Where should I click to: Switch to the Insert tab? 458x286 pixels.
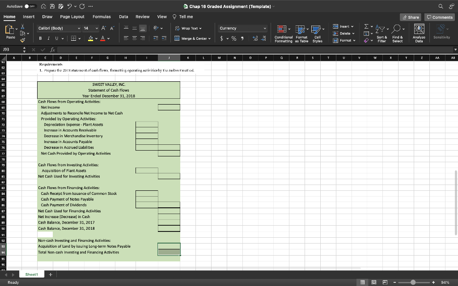tap(29, 17)
